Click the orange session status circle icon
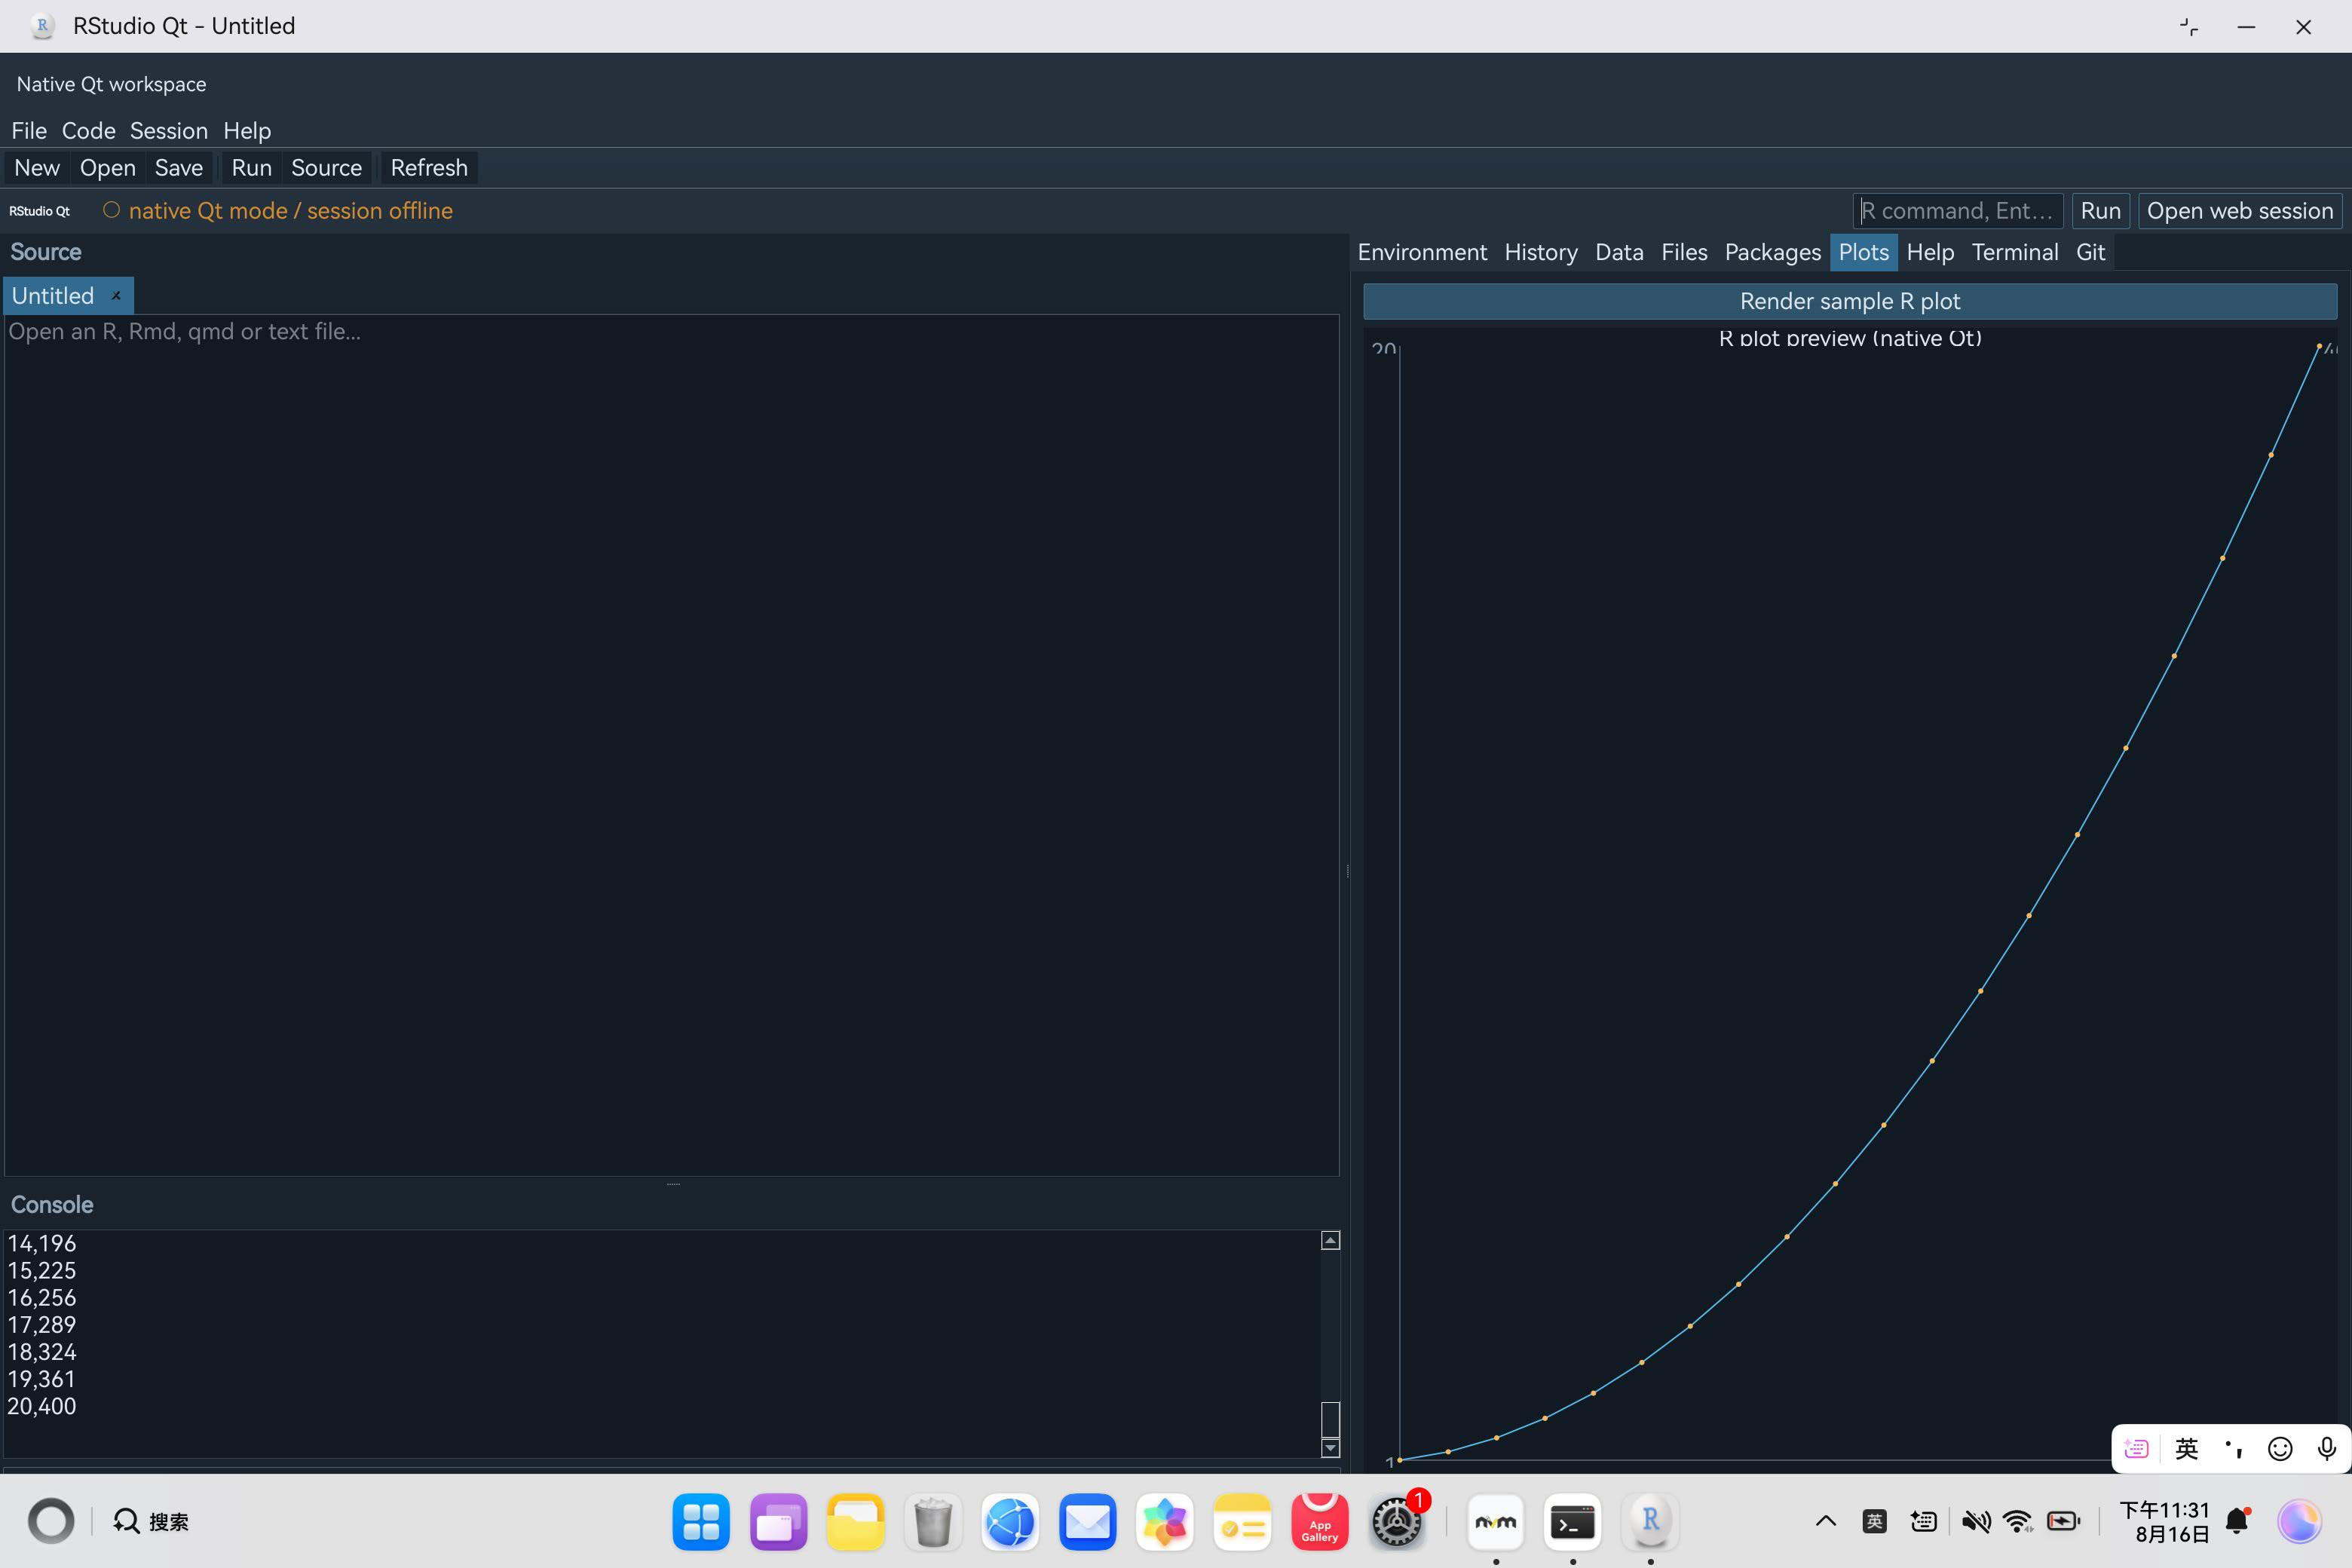Image resolution: width=2352 pixels, height=1568 pixels. pos(111,210)
